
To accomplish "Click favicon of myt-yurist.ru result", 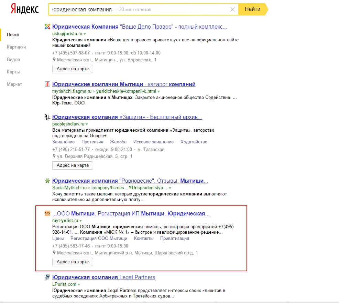I will 47,213.
